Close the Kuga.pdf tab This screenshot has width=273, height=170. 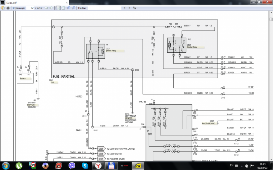click(67, 3)
